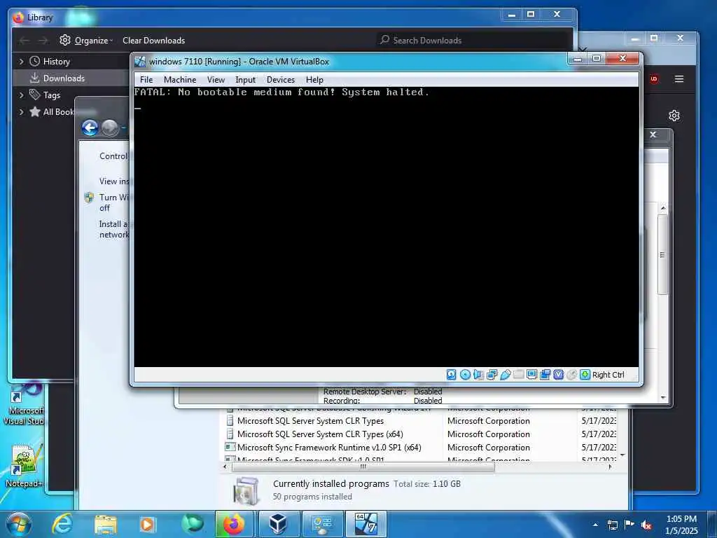Click the hard disk activity icon in VirtualBox status bar

pos(452,375)
